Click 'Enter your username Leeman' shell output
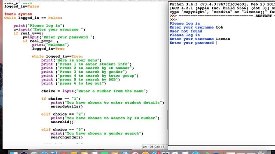Image resolution: width=275 pixels, height=154 pixels. tap(200, 39)
